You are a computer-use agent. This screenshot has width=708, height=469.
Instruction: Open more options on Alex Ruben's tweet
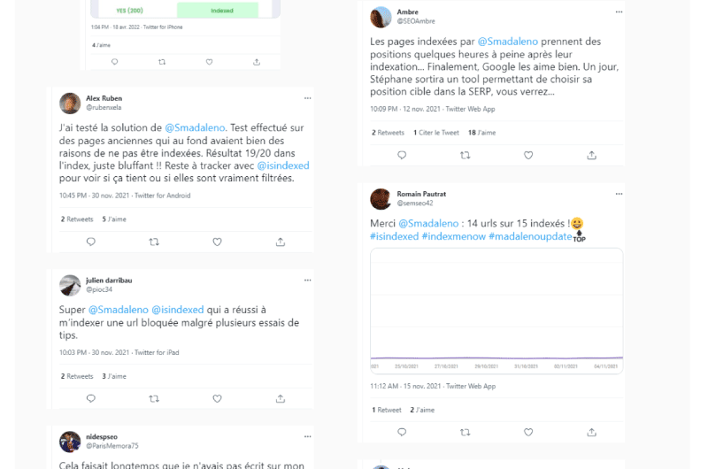tap(307, 98)
